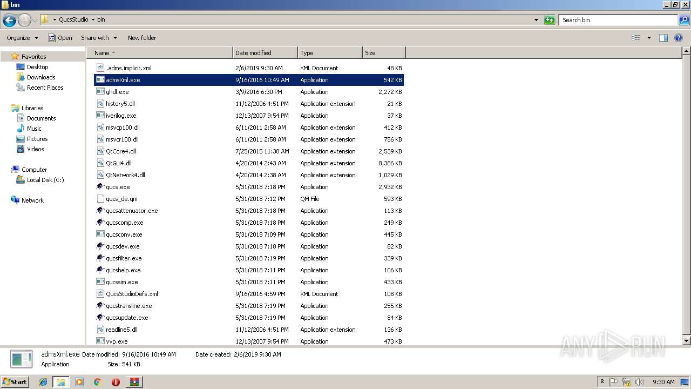
Task: Click the file list scrollbar down arrow
Action: (x=686, y=341)
